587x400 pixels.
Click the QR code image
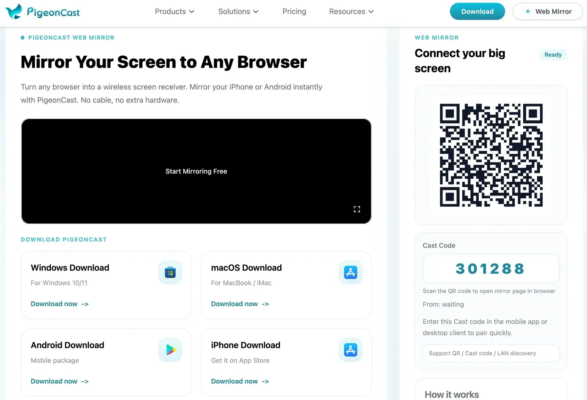pyautogui.click(x=491, y=155)
